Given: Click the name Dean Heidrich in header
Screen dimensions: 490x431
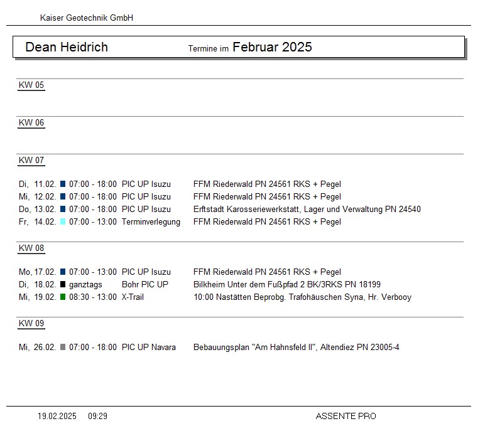Looking at the screenshot, I should click(67, 47).
